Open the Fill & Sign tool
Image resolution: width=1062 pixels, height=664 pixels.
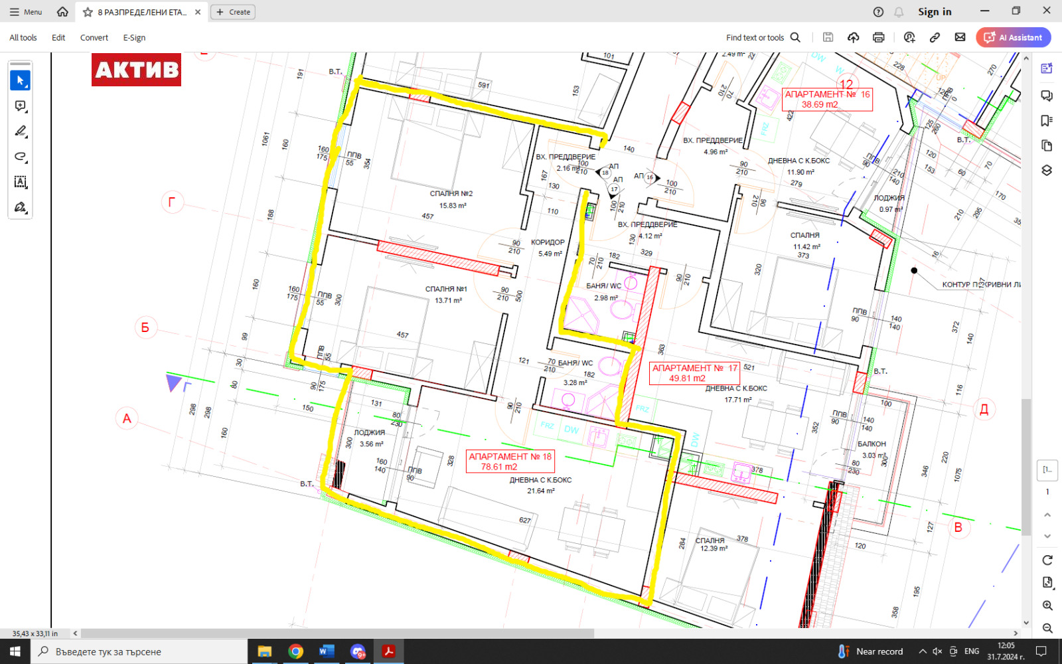(20, 208)
